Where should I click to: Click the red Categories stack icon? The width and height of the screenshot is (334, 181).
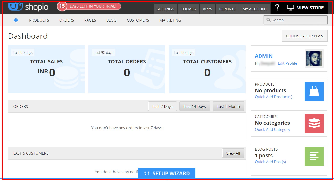click(314, 123)
